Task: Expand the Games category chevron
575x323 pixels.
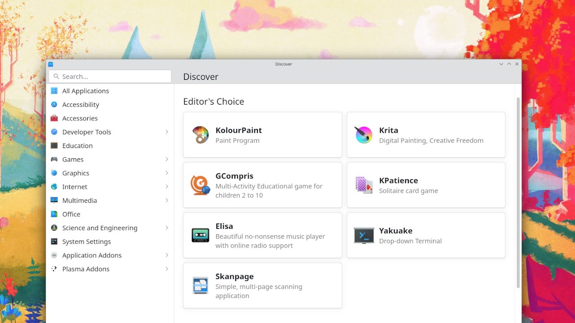Action: point(167,159)
